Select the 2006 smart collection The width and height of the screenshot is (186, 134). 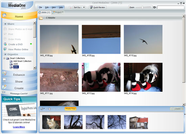coord(16,67)
